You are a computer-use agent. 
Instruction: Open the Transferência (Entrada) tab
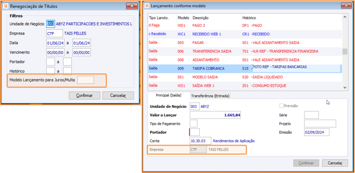coord(210,96)
